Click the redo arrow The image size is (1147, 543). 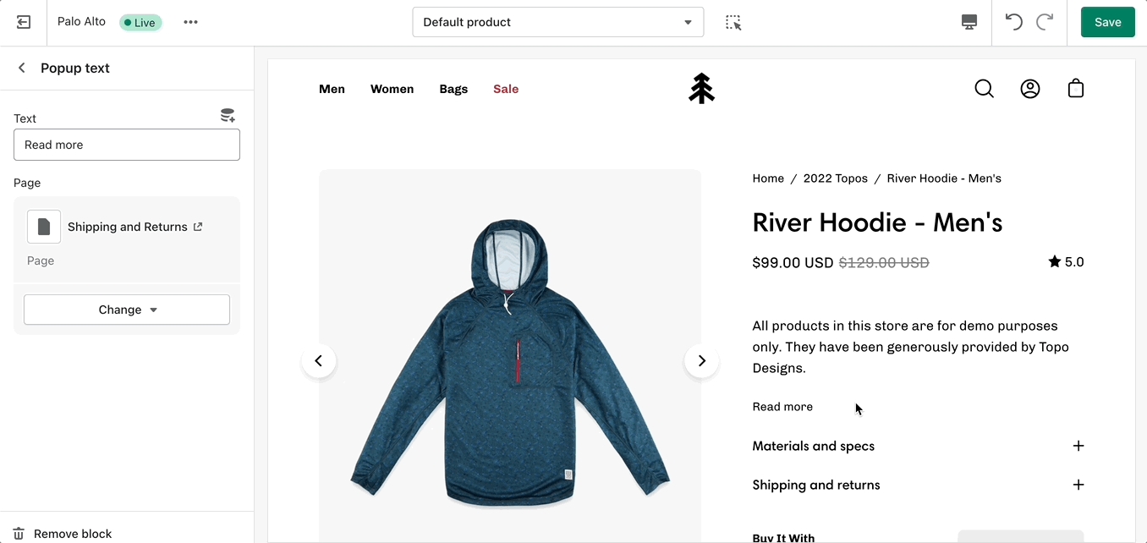[x=1045, y=23]
